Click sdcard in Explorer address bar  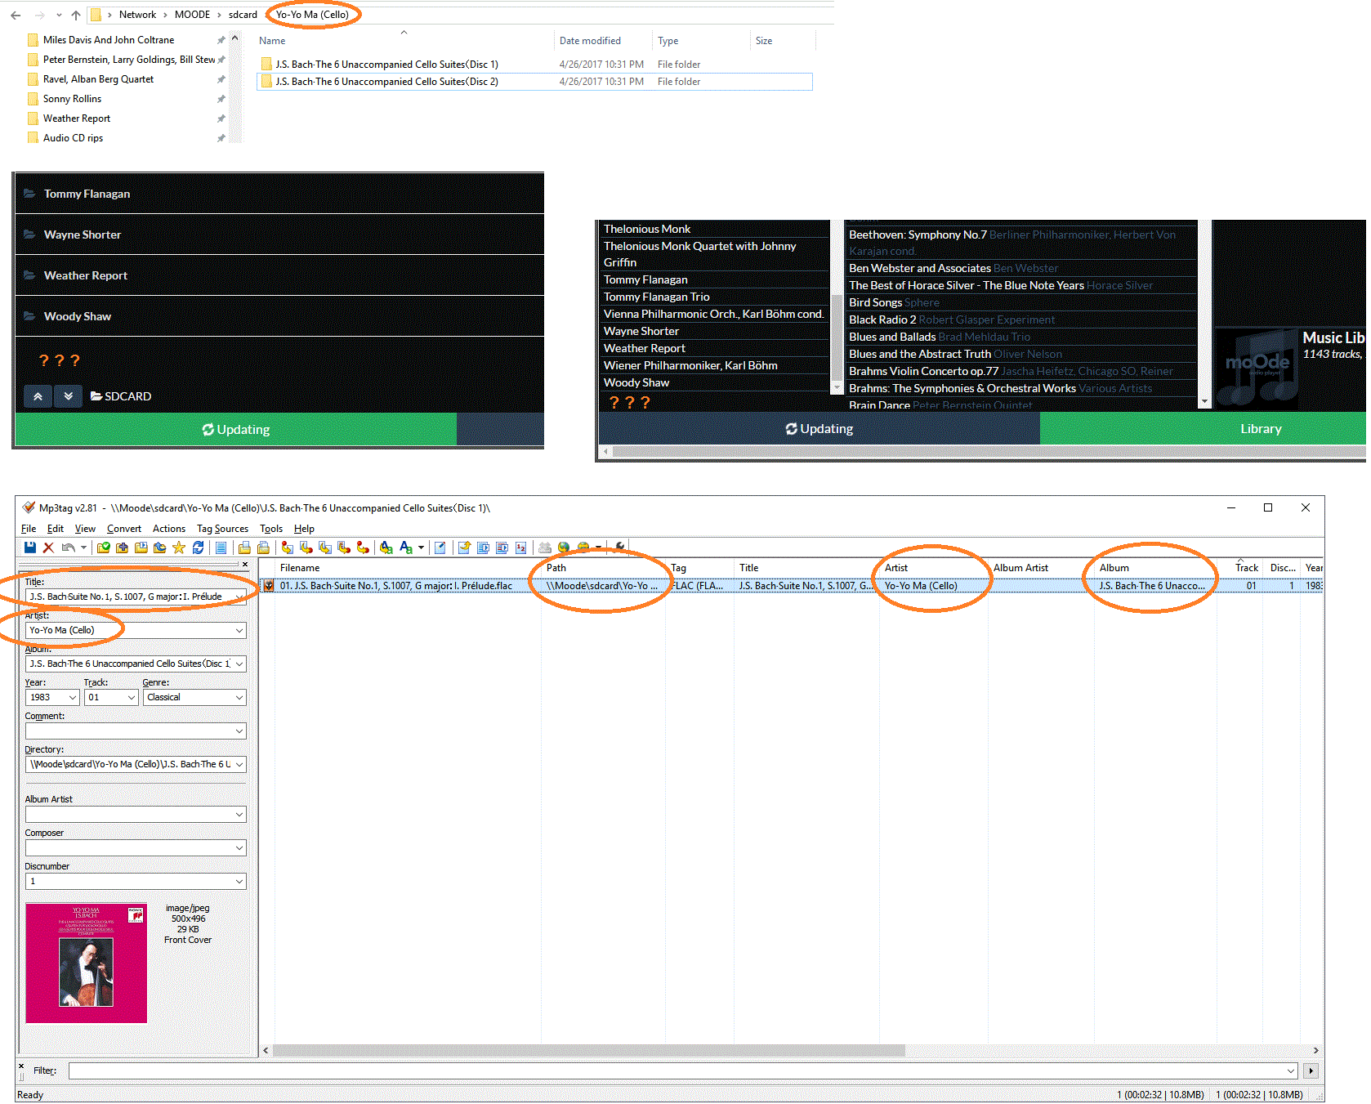243,15
